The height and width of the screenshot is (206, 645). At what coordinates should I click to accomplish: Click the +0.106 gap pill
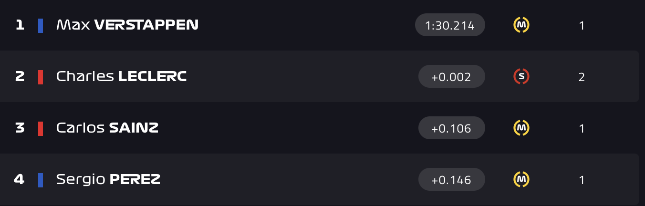(451, 128)
